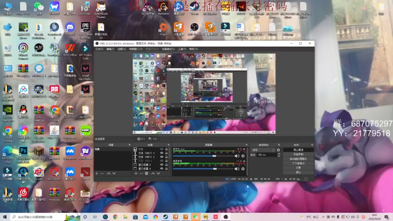Viewport: 393px width, 221px height.
Task: Open 编辑(E) menu in OBS
Action: 111,49
